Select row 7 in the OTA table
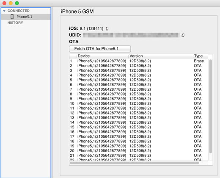Screen dimensions: 220x178 (139, 89)
